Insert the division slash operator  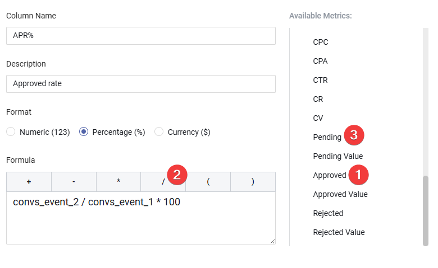(x=163, y=182)
